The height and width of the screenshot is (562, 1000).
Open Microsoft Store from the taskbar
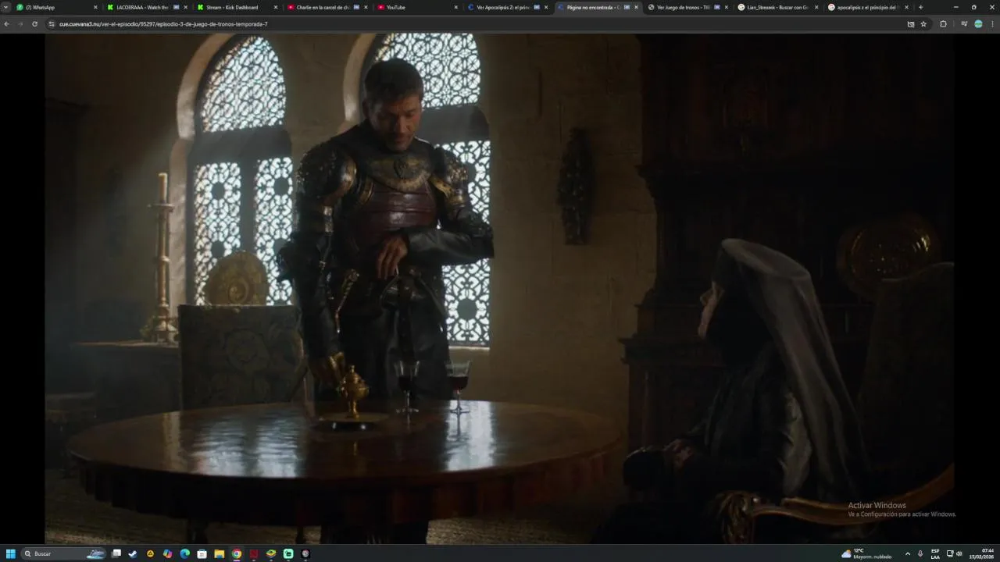tap(202, 553)
